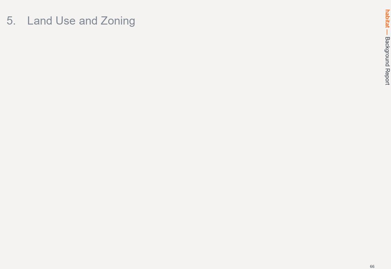Image resolution: width=391 pixels, height=269 pixels.
Task: Click the vertical word 'Report'
Action: coord(387,77)
